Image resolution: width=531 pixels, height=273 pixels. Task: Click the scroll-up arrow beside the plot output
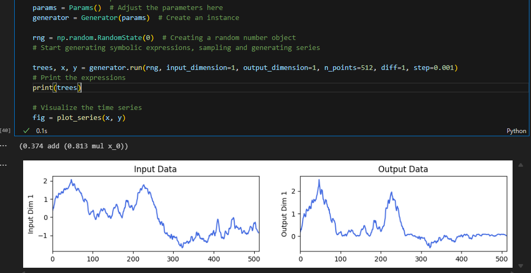522,165
